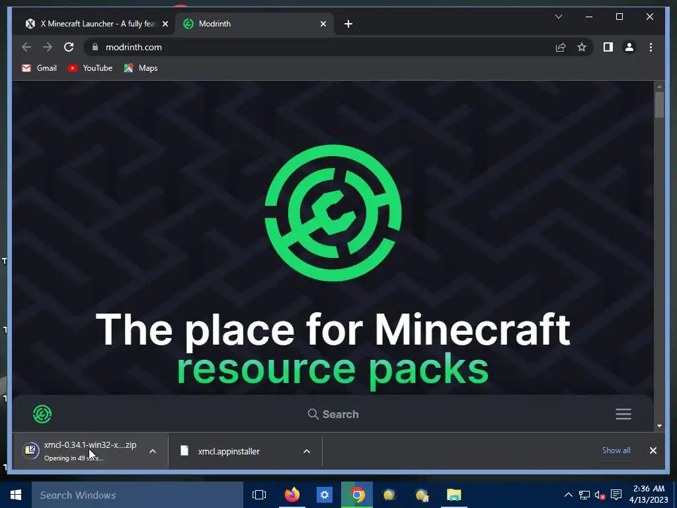Click the page scrollbar up arrow
677x508 pixels.
coord(659,87)
